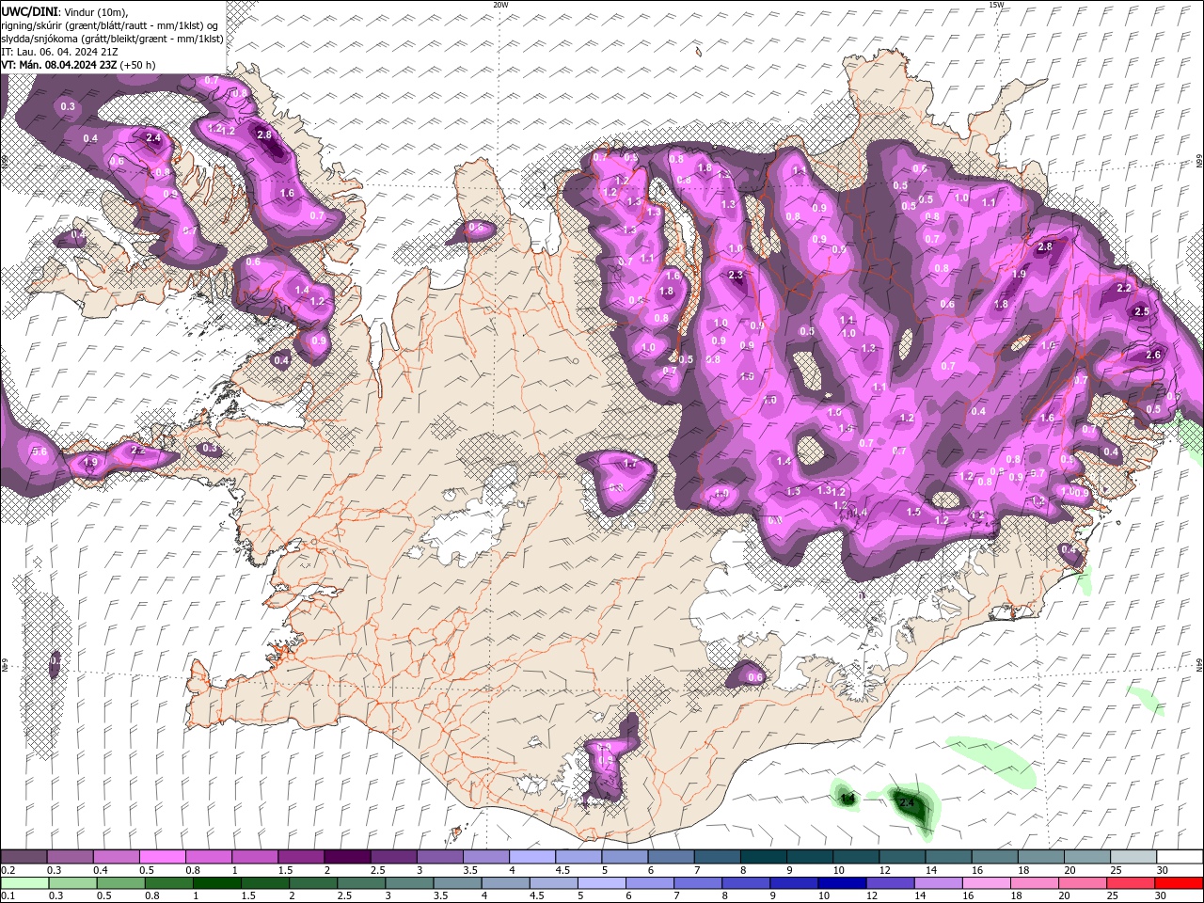Click the navy 10 rain legend swatch
The image size is (1204, 903).
[x=842, y=883]
